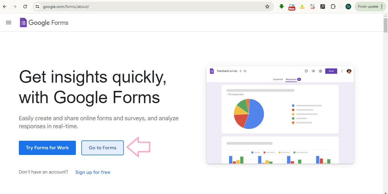Open the hamburger navigation menu

9,23
